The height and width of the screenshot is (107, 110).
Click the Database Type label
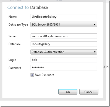tap(18, 25)
